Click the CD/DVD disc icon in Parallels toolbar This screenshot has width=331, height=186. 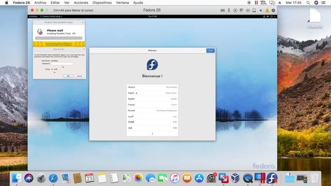(x=235, y=10)
